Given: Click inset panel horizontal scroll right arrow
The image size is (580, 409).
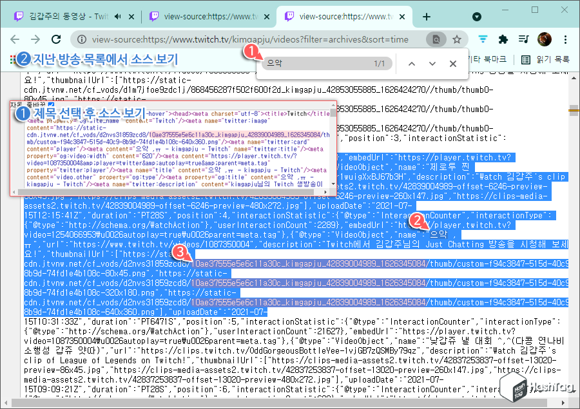Looking at the screenshot, I should tap(325, 192).
